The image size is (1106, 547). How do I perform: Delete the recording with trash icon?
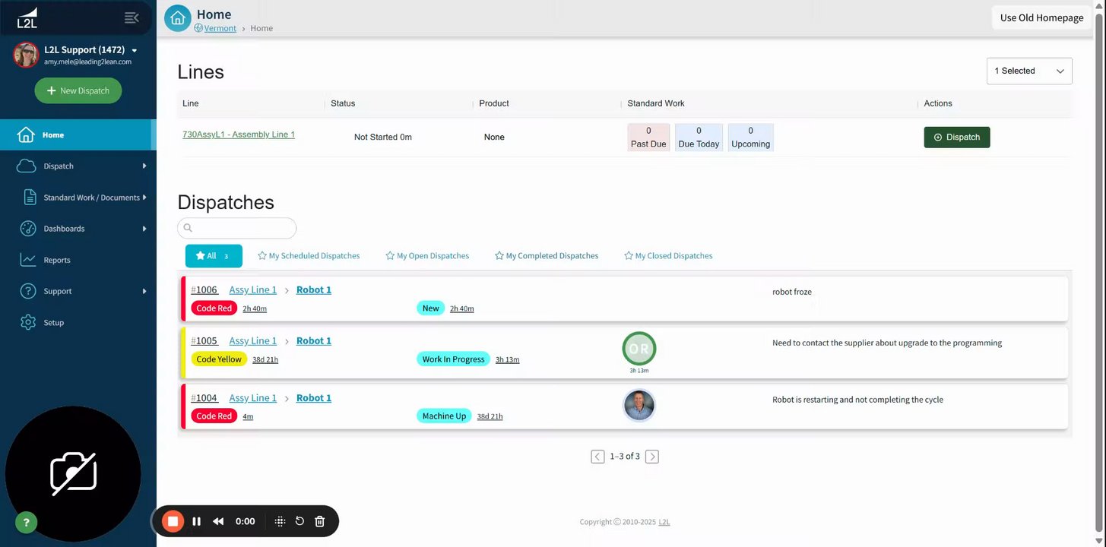(320, 521)
